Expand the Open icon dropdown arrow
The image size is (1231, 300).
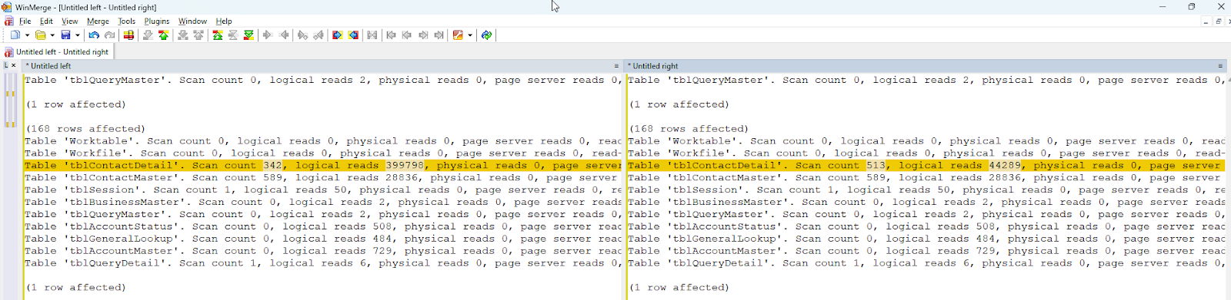(52, 35)
